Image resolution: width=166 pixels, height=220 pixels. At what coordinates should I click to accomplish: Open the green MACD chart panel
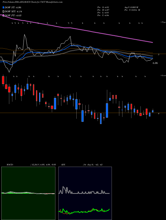pyautogui.click(x=28, y=193)
